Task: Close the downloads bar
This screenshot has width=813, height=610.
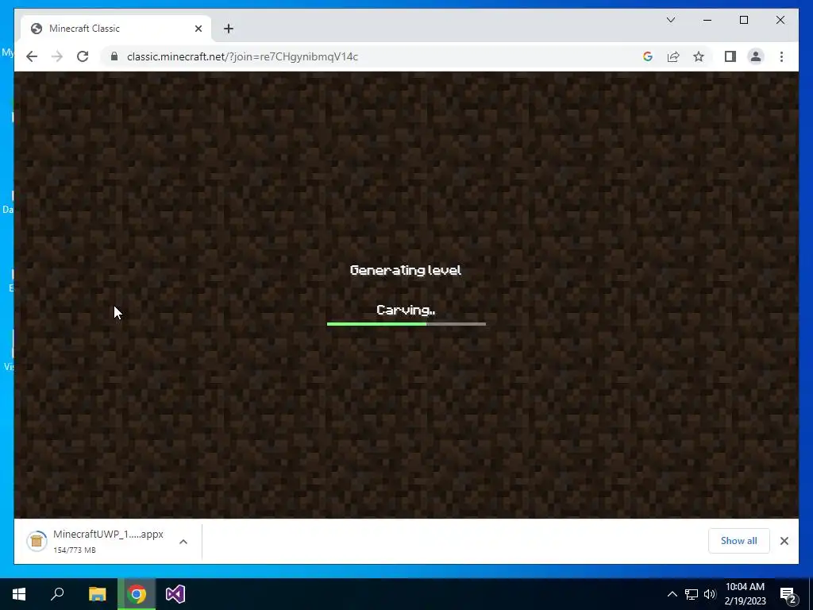Action: [x=784, y=541]
